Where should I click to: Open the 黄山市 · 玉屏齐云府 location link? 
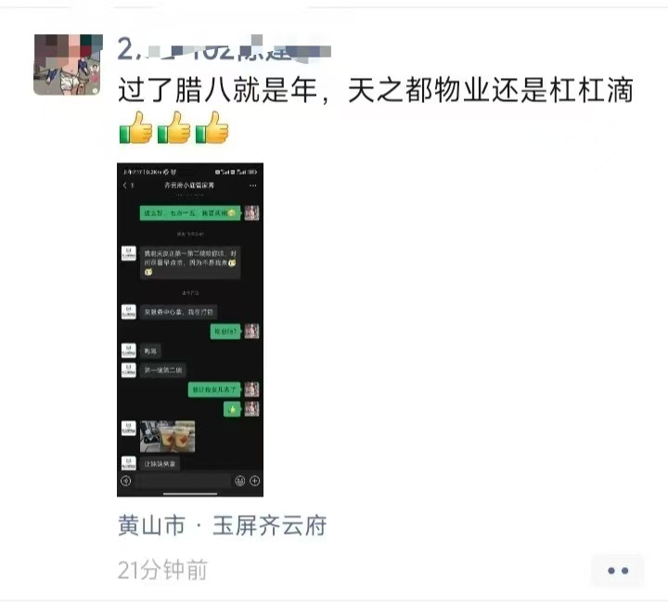[x=223, y=525]
